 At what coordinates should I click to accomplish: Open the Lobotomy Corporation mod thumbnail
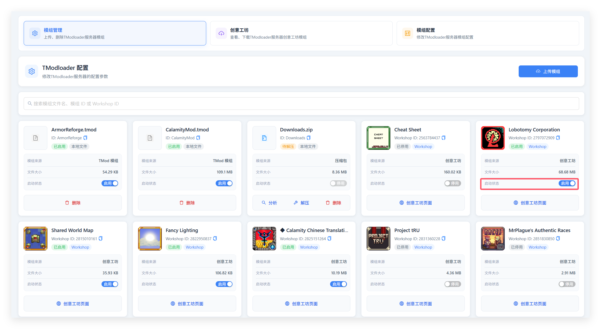click(493, 138)
